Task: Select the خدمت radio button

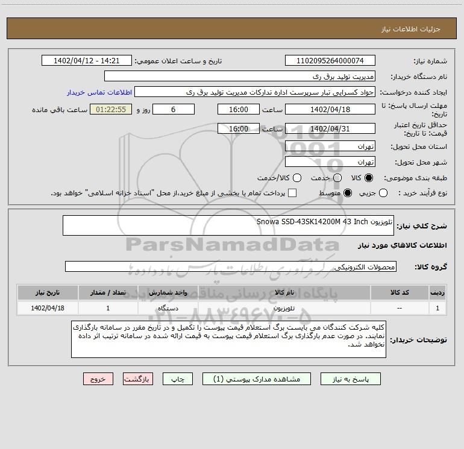Action: point(337,178)
